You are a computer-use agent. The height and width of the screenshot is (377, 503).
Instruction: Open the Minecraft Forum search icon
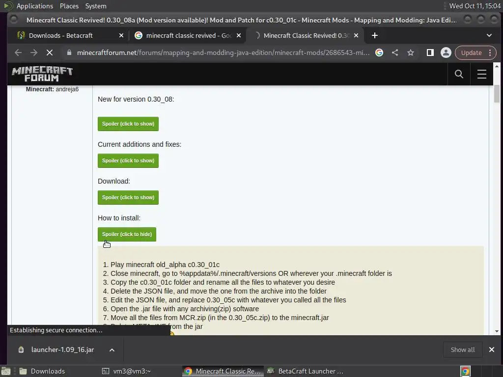[x=459, y=74]
